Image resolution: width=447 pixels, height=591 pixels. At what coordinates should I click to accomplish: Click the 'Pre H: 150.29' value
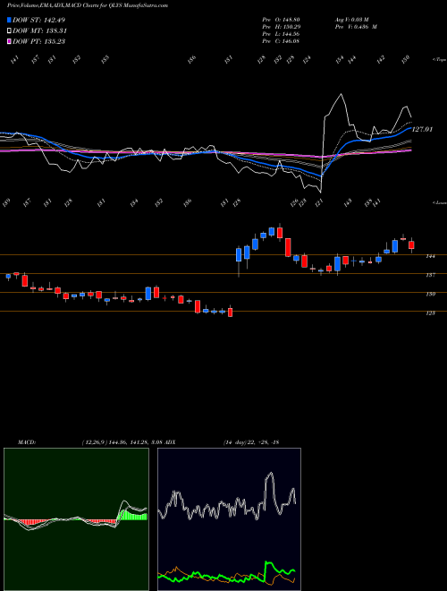point(281,27)
